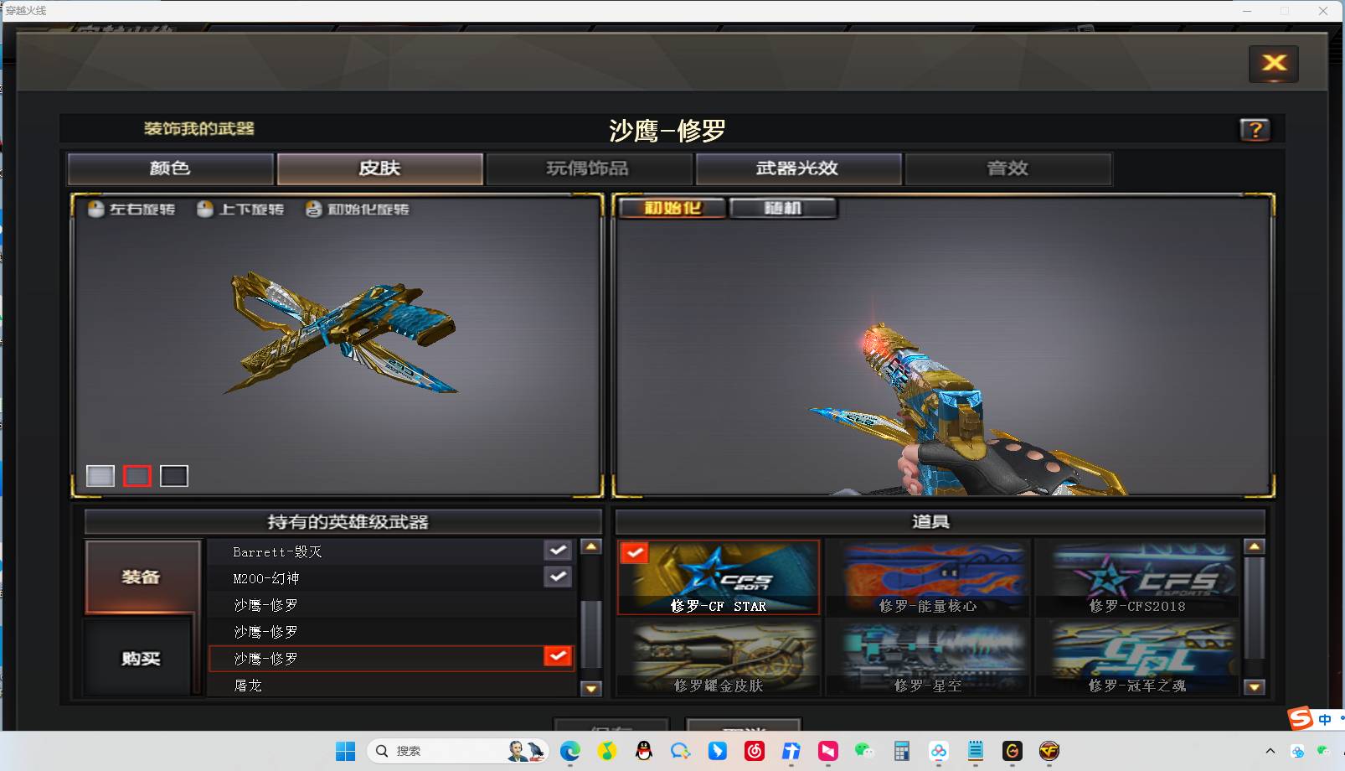1345x771 pixels.
Task: Click the hero weapons list scrollbar thumb
Action: 591,634
